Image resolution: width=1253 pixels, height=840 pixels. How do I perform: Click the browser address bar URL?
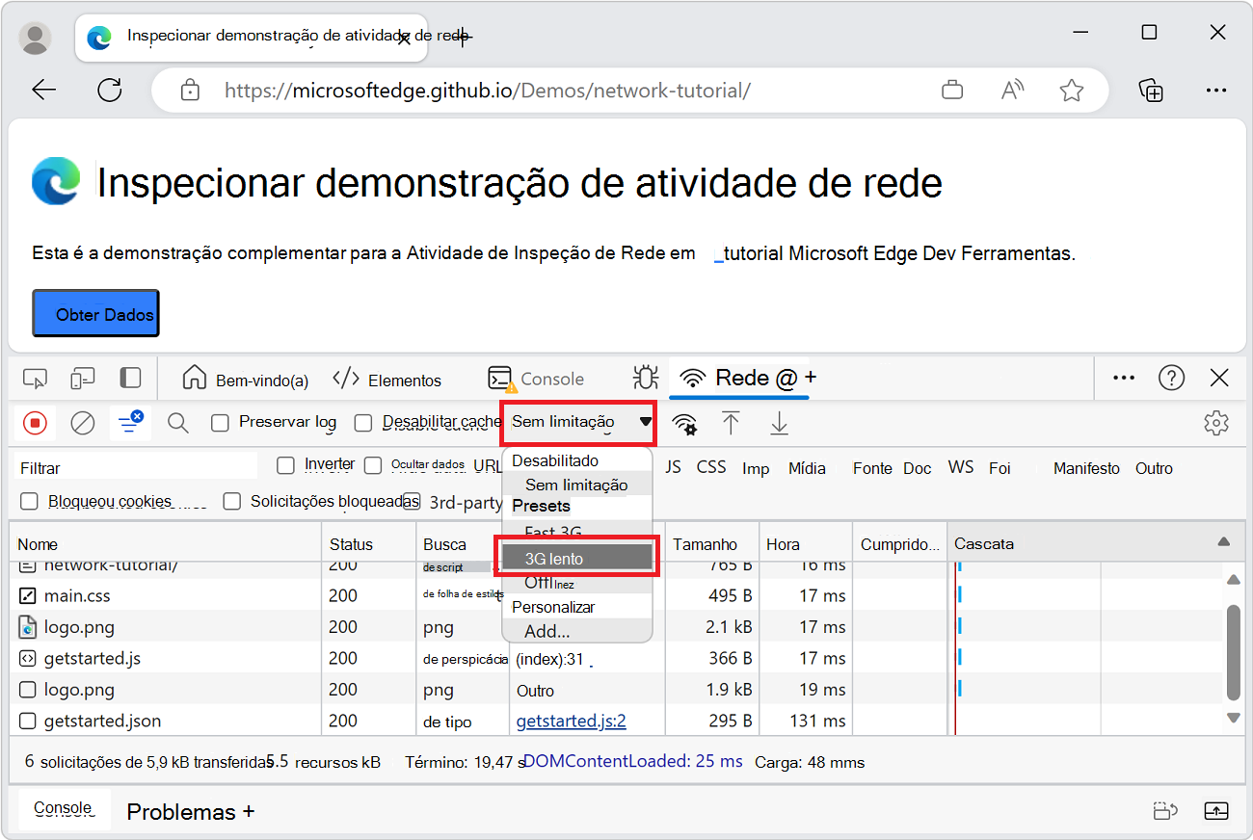[x=488, y=91]
